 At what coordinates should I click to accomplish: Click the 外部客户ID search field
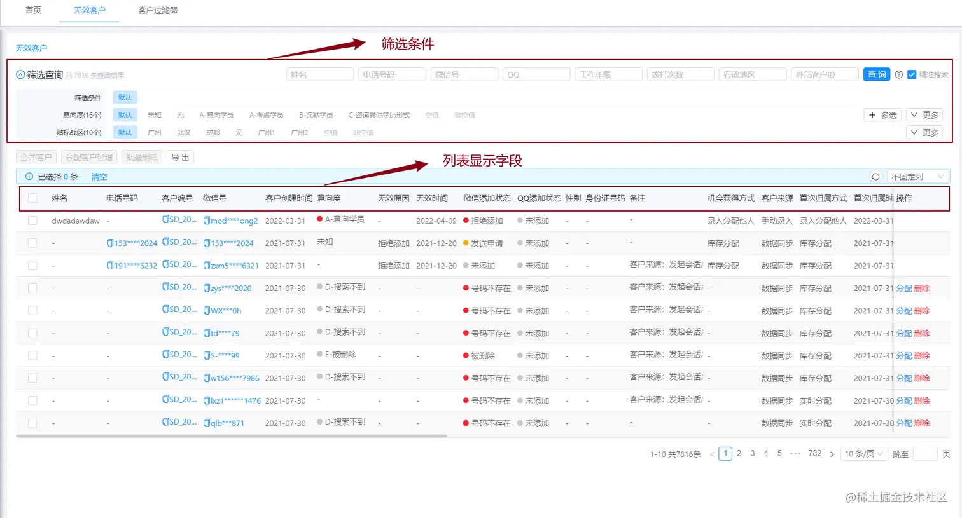point(825,74)
